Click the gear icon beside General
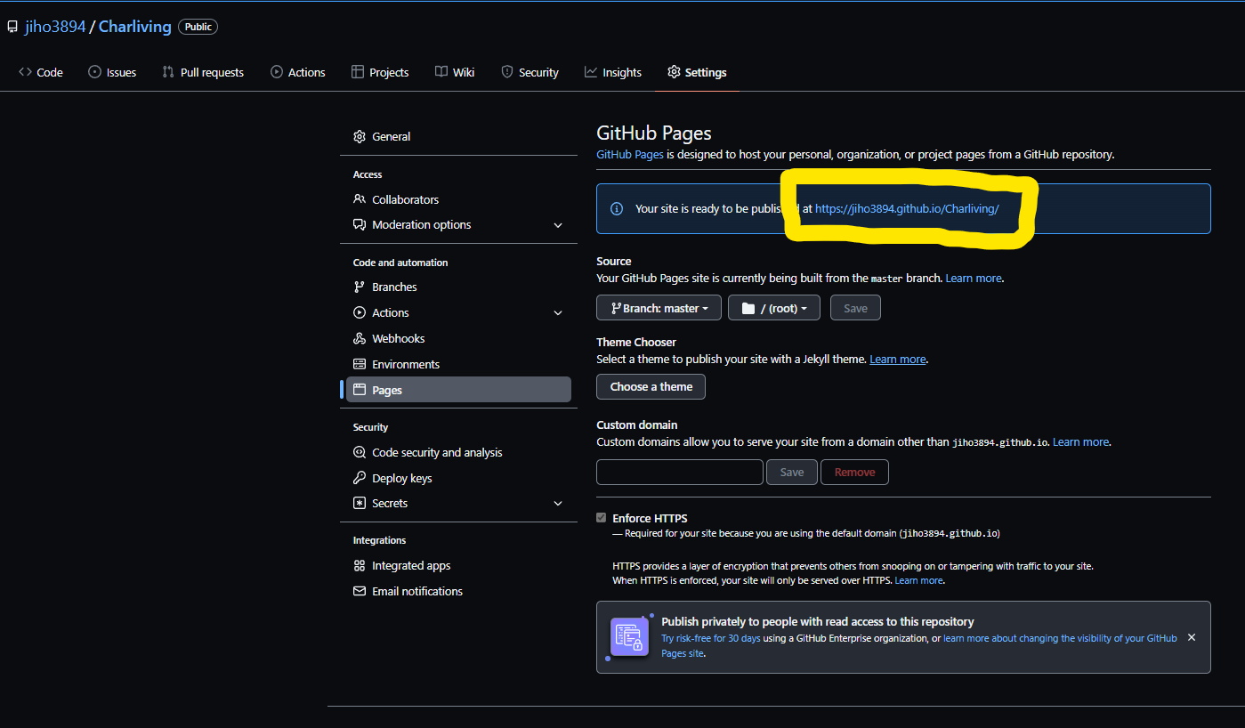The width and height of the screenshot is (1245, 728). point(360,136)
